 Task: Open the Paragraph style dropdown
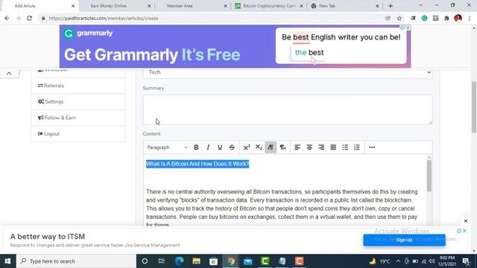tap(167, 147)
